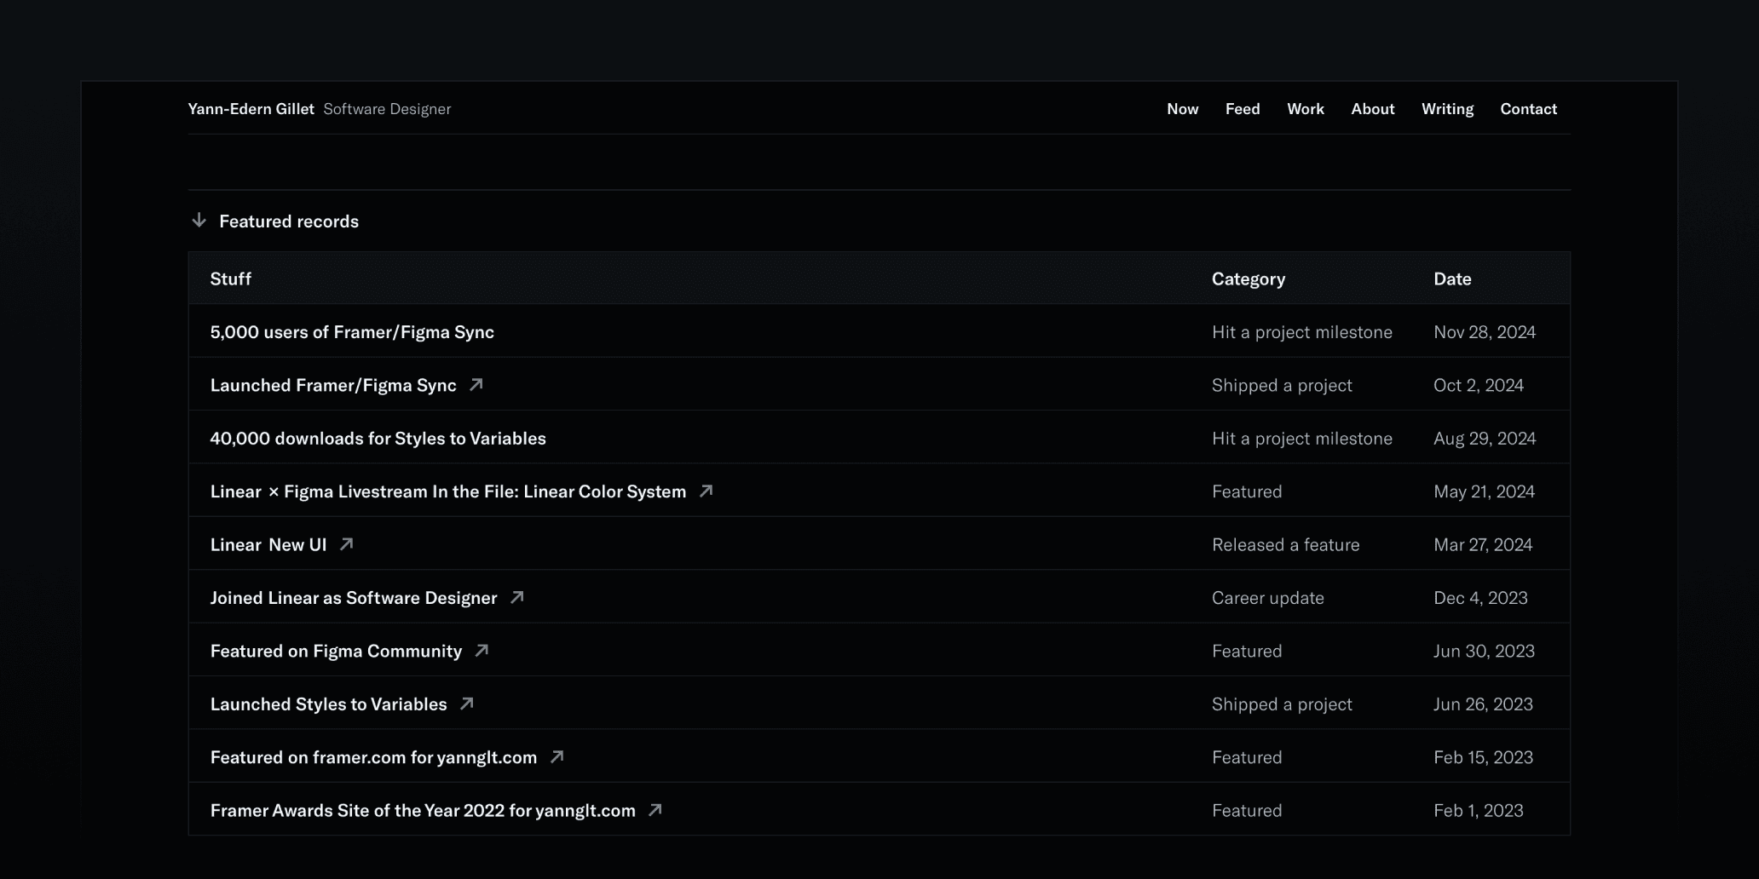The height and width of the screenshot is (879, 1759).
Task: Click the 'Feb 15, 2023' date cell
Action: [x=1483, y=757]
